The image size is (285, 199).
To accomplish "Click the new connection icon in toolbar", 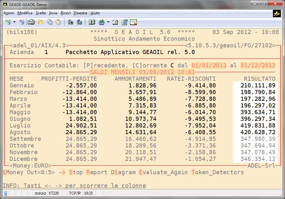I will 8,22.
